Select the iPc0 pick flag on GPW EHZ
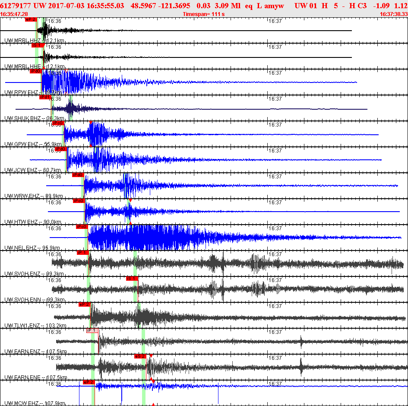The width and height of the screenshot is (408, 406). click(x=58, y=123)
